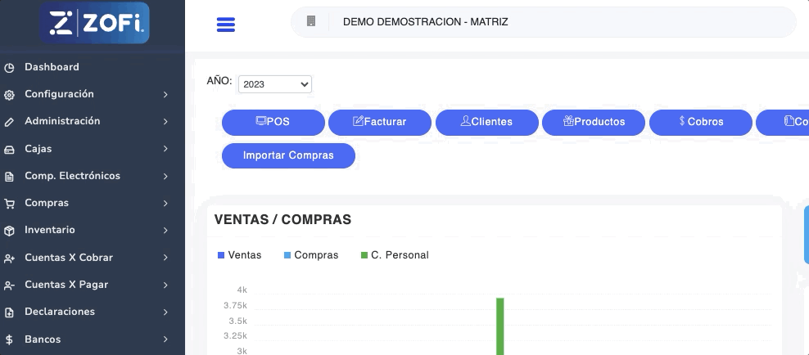This screenshot has height=355, width=809.
Task: Click the ZOFI logo
Action: click(x=94, y=25)
